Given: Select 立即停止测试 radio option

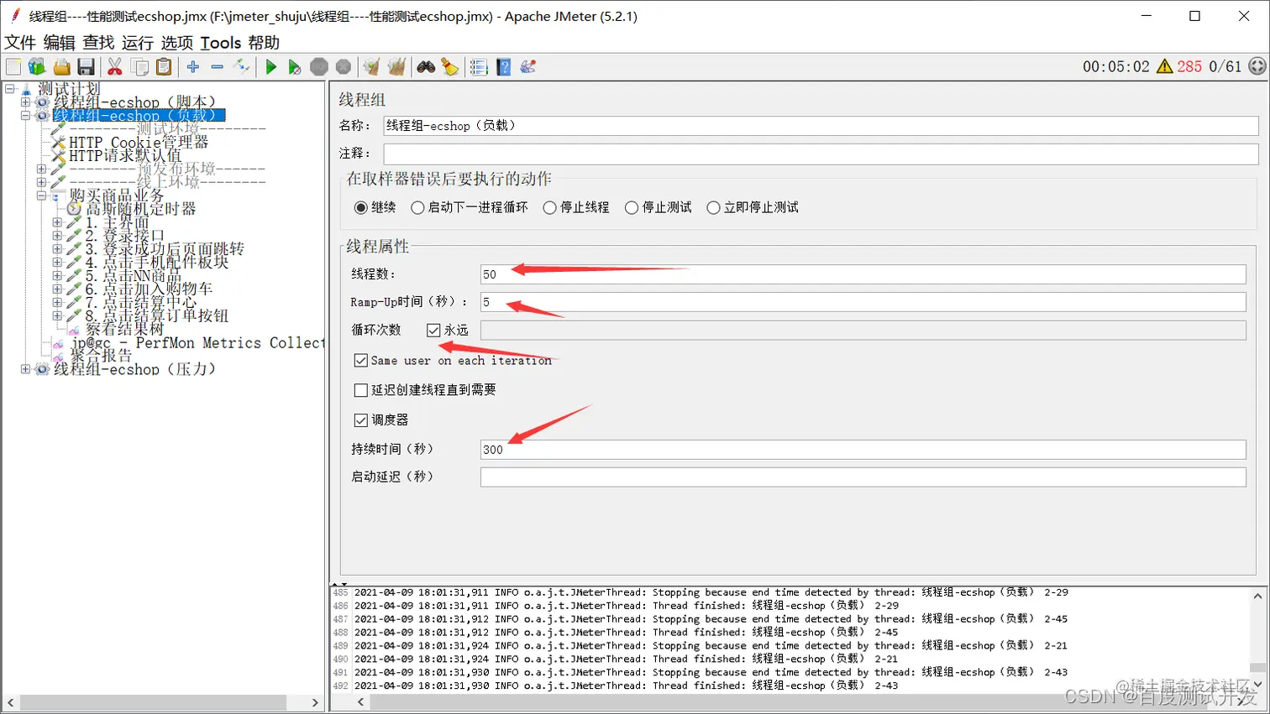Looking at the screenshot, I should point(713,207).
